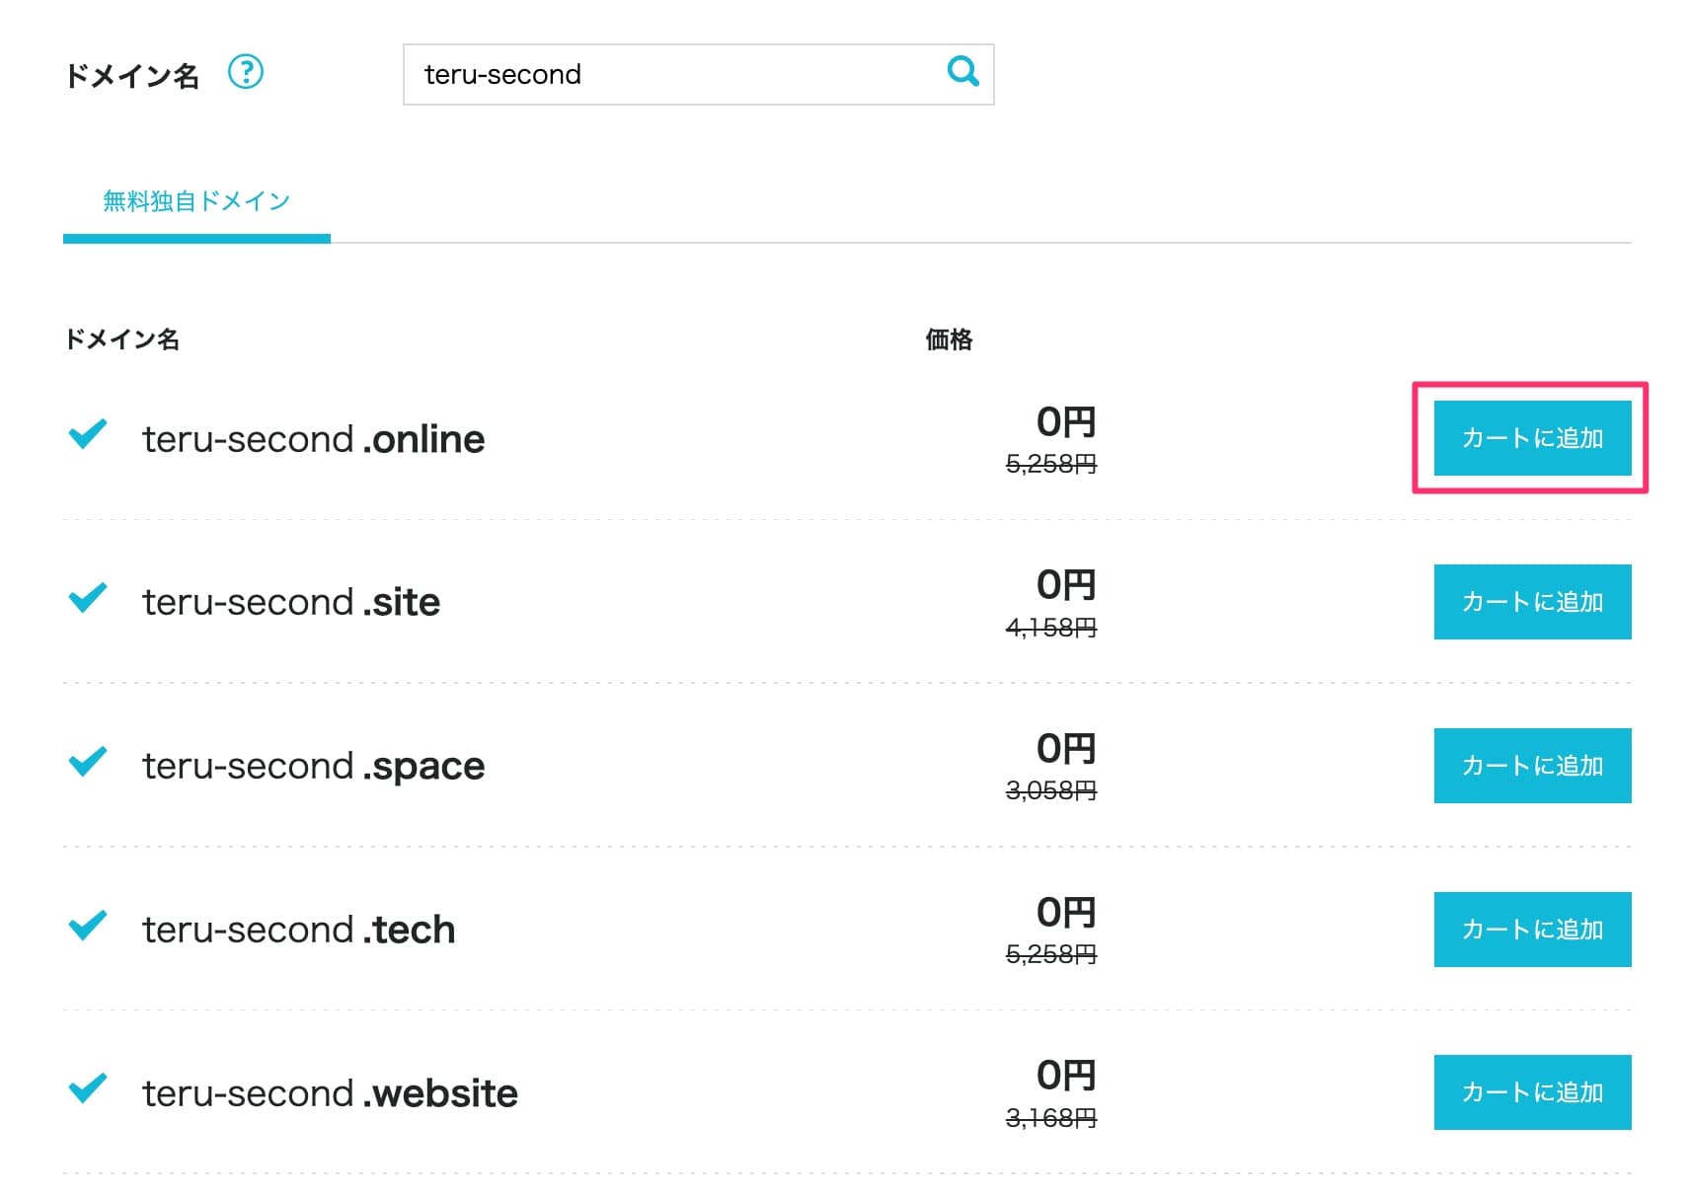Screen dimensions: 1690x1196
Task: Add teru-second.space to the cart
Action: tap(1531, 766)
